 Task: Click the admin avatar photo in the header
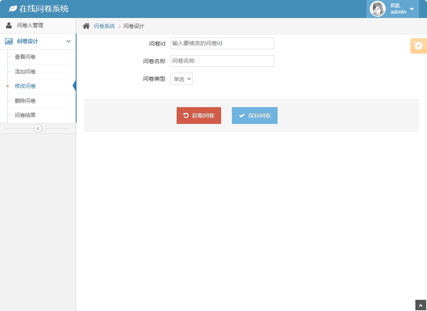point(377,8)
